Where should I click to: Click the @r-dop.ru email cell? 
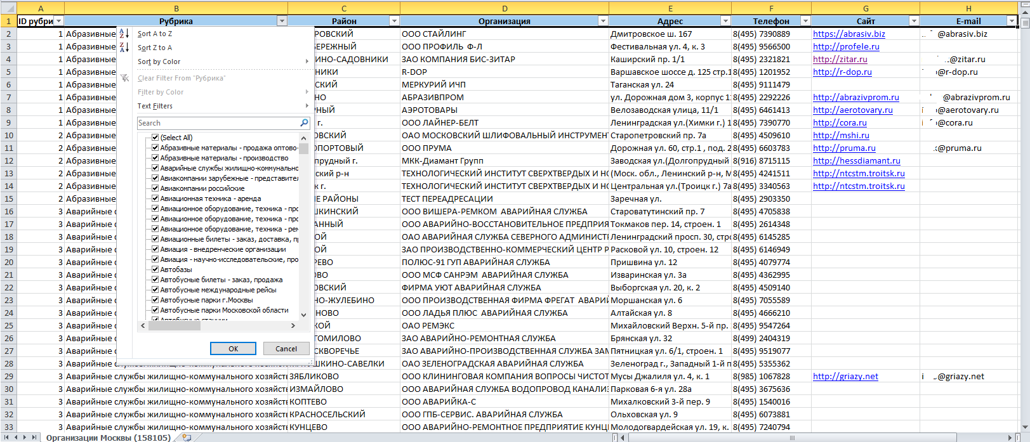point(968,72)
